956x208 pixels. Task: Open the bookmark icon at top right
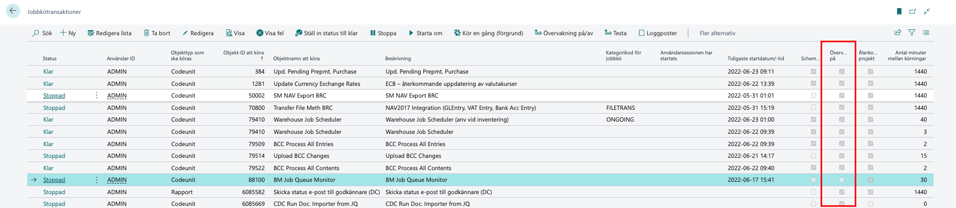899,11
